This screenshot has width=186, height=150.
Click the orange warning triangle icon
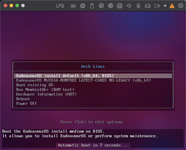point(172,6)
